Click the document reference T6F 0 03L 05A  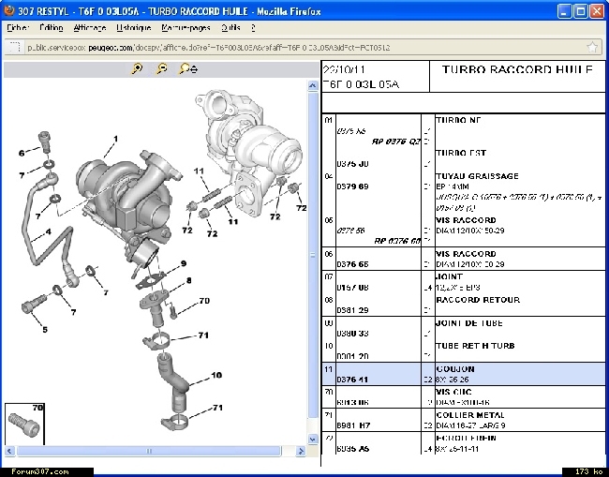click(361, 84)
